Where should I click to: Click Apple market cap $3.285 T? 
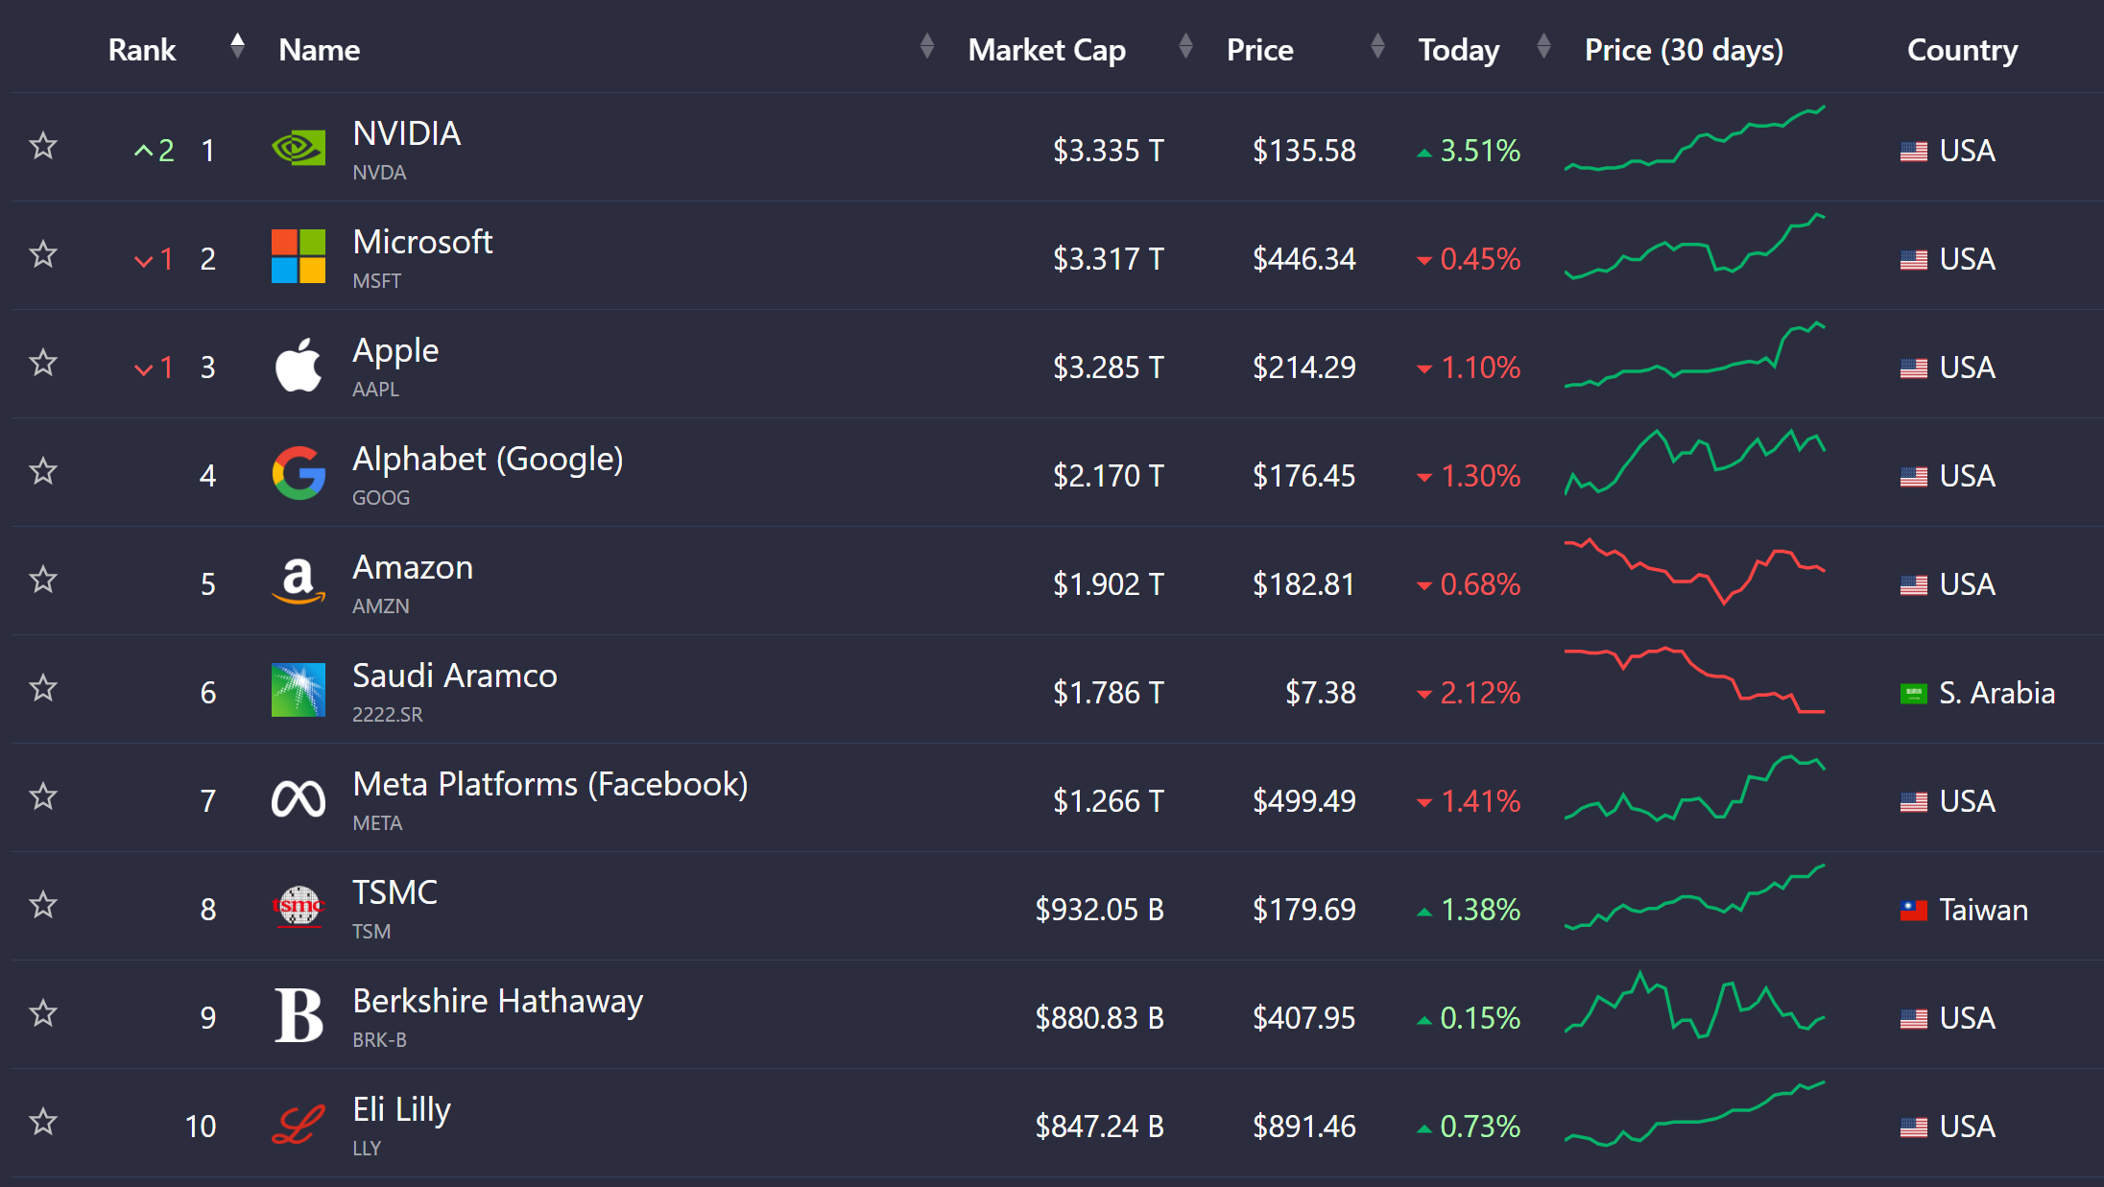pos(1108,368)
